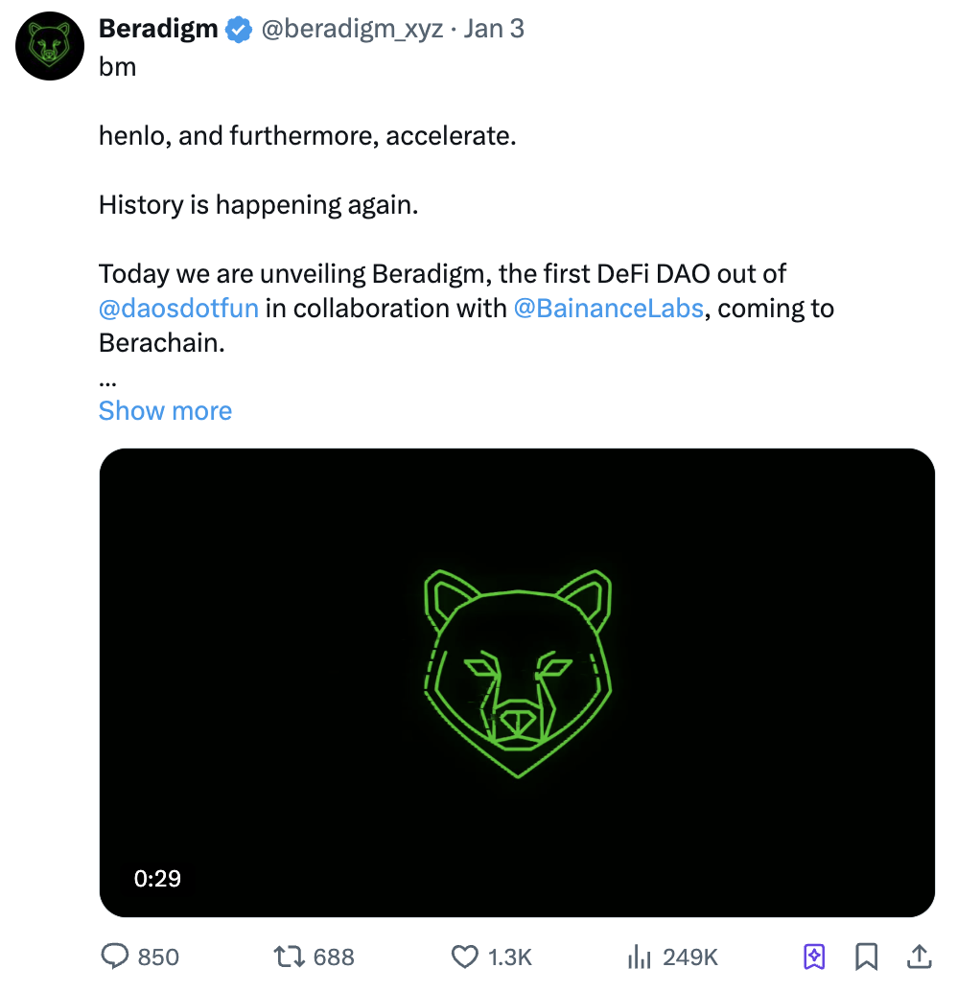Screen dimensions: 957x991
Task: Open the tweet's Jan 3 timestamp
Action: (494, 29)
